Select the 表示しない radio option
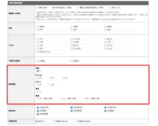The image size is (158, 126). (x=110, y=8)
